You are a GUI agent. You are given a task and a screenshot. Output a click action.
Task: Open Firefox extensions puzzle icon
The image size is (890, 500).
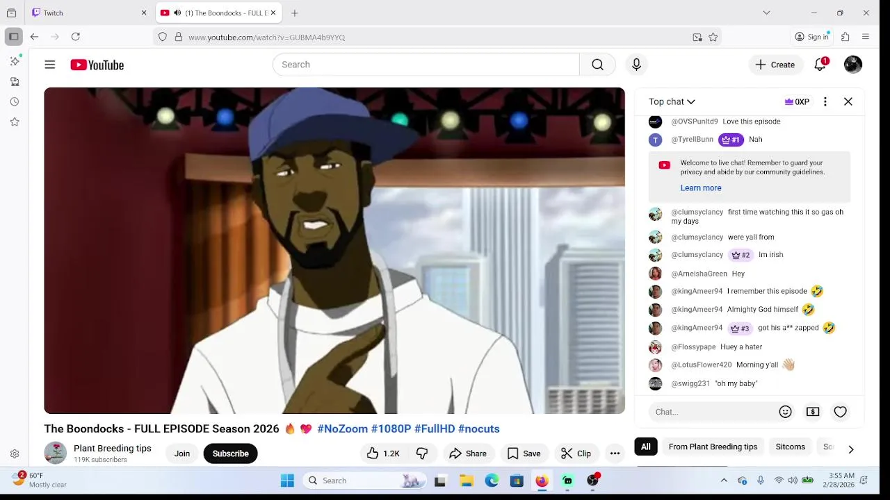[845, 37]
